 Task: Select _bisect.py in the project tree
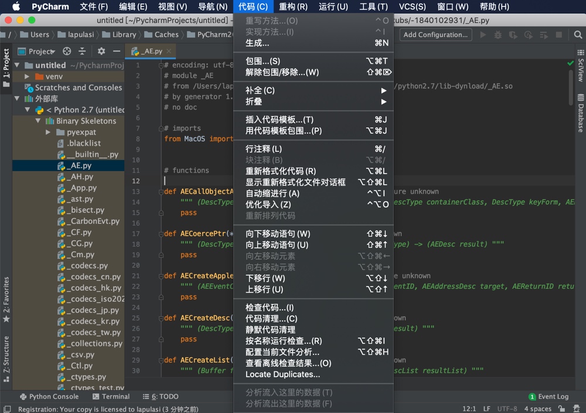click(86, 210)
